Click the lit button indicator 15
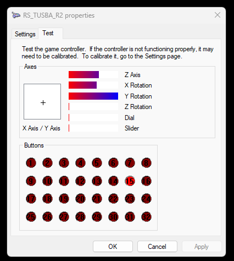The image size is (234, 261). pos(130,181)
